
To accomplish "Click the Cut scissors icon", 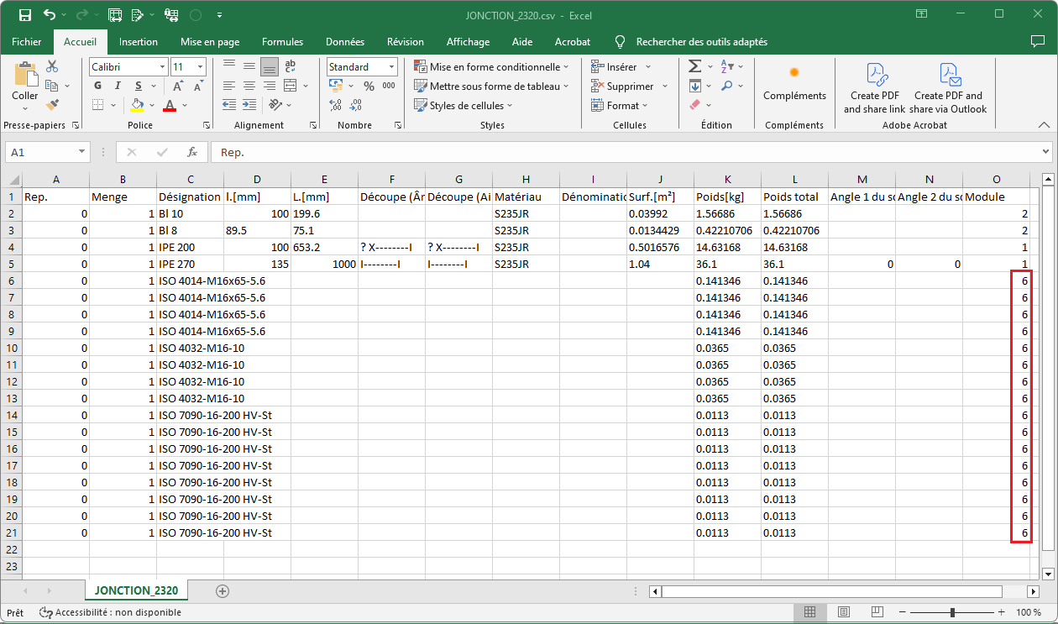I will (52, 67).
